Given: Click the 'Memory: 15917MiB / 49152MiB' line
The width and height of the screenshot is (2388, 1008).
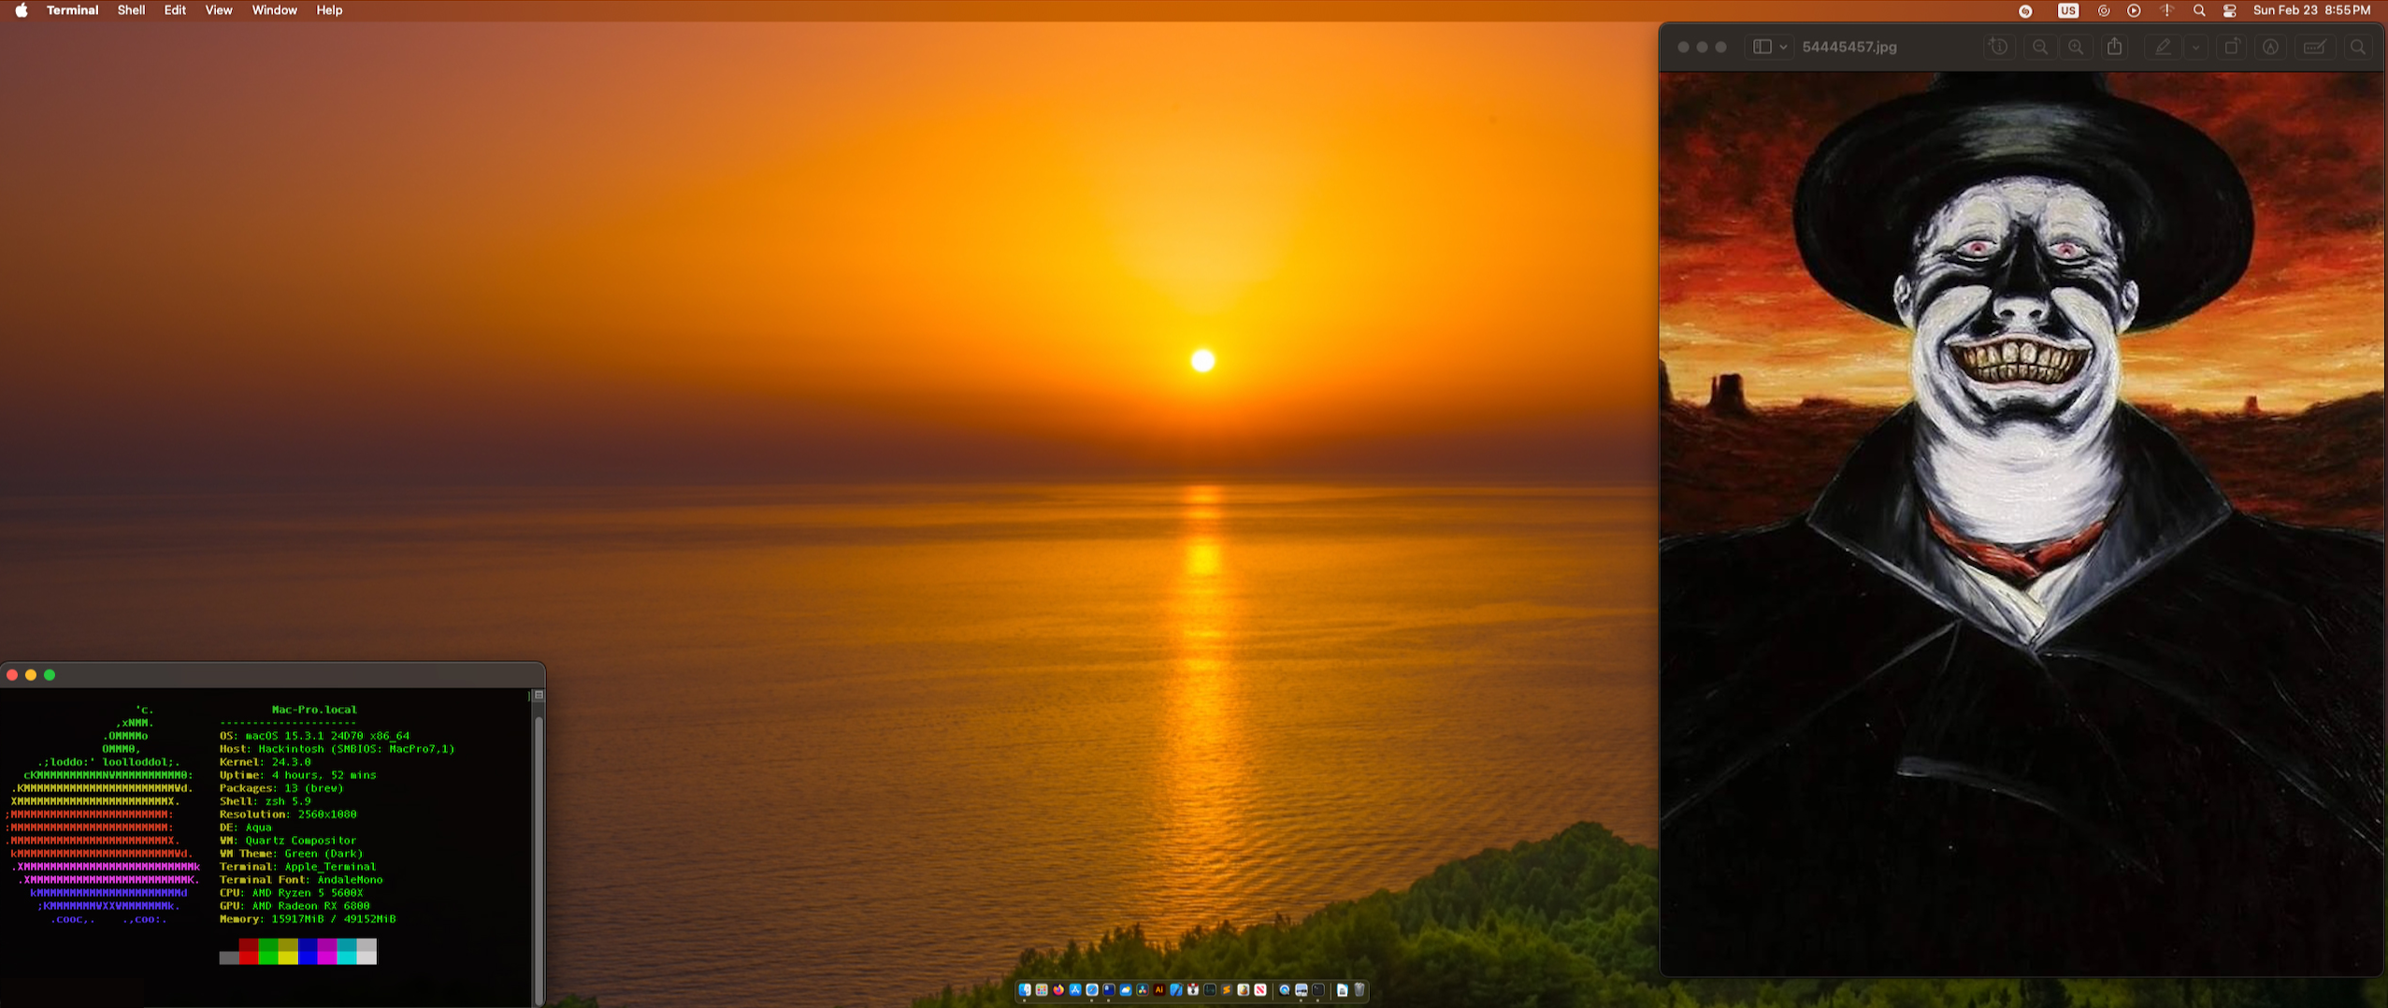Looking at the screenshot, I should tap(308, 919).
